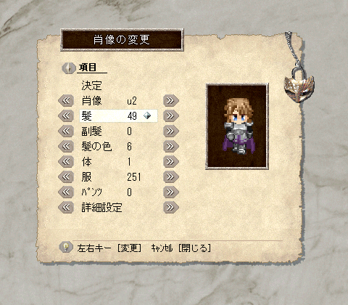Click the lightbulb hint icon
Image resolution: width=348 pixels, height=305 pixels.
(66, 247)
